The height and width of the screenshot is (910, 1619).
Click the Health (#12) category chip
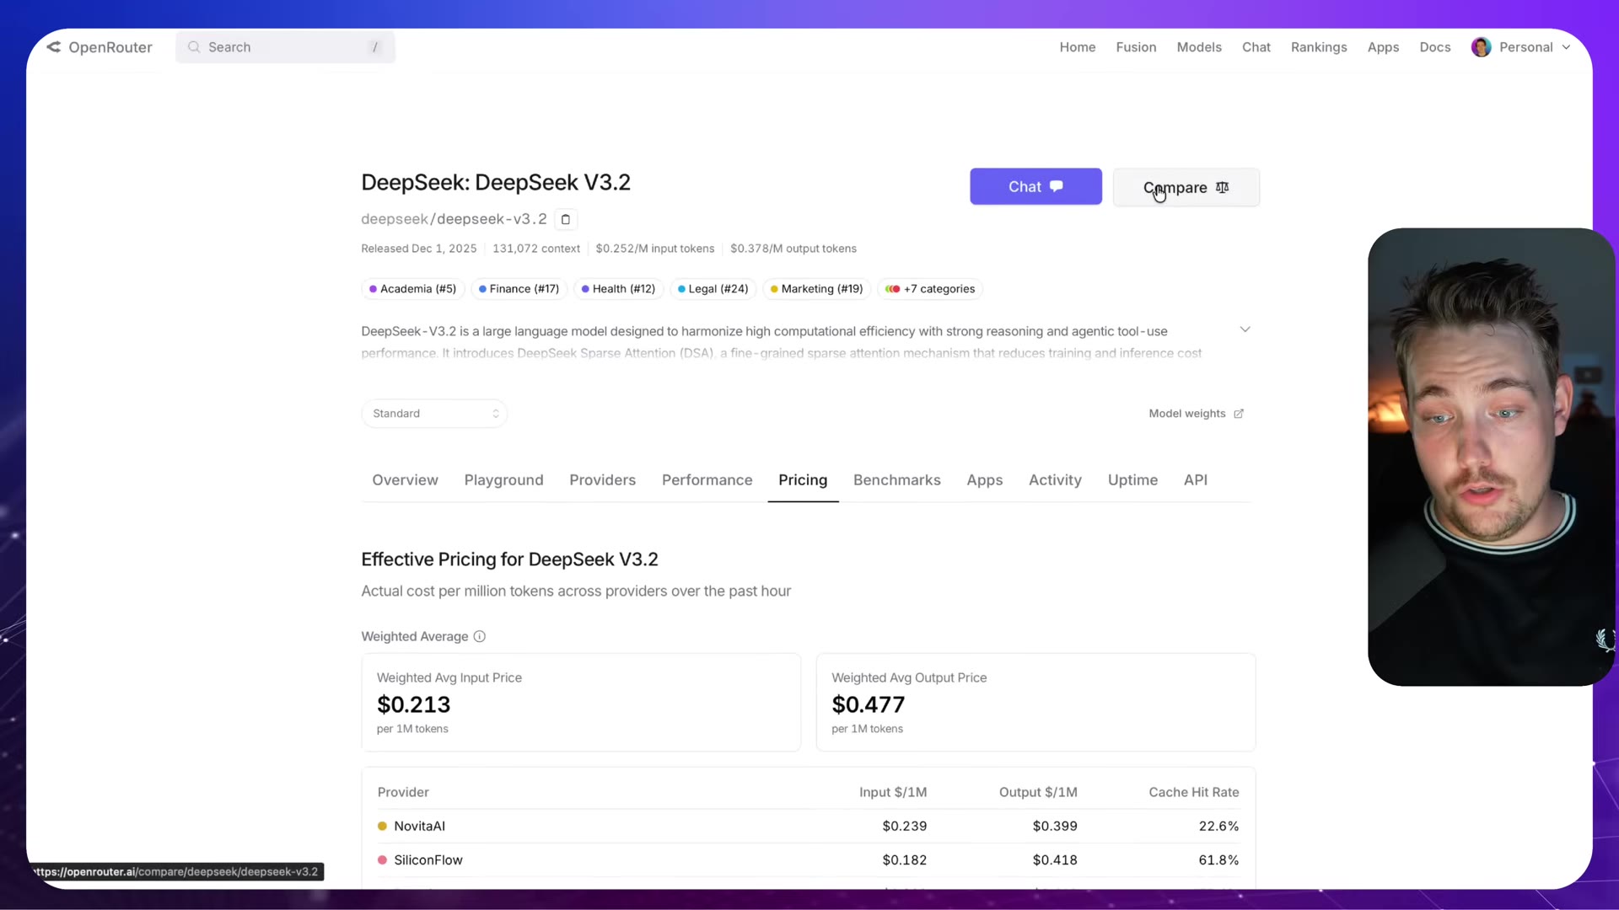pos(618,289)
